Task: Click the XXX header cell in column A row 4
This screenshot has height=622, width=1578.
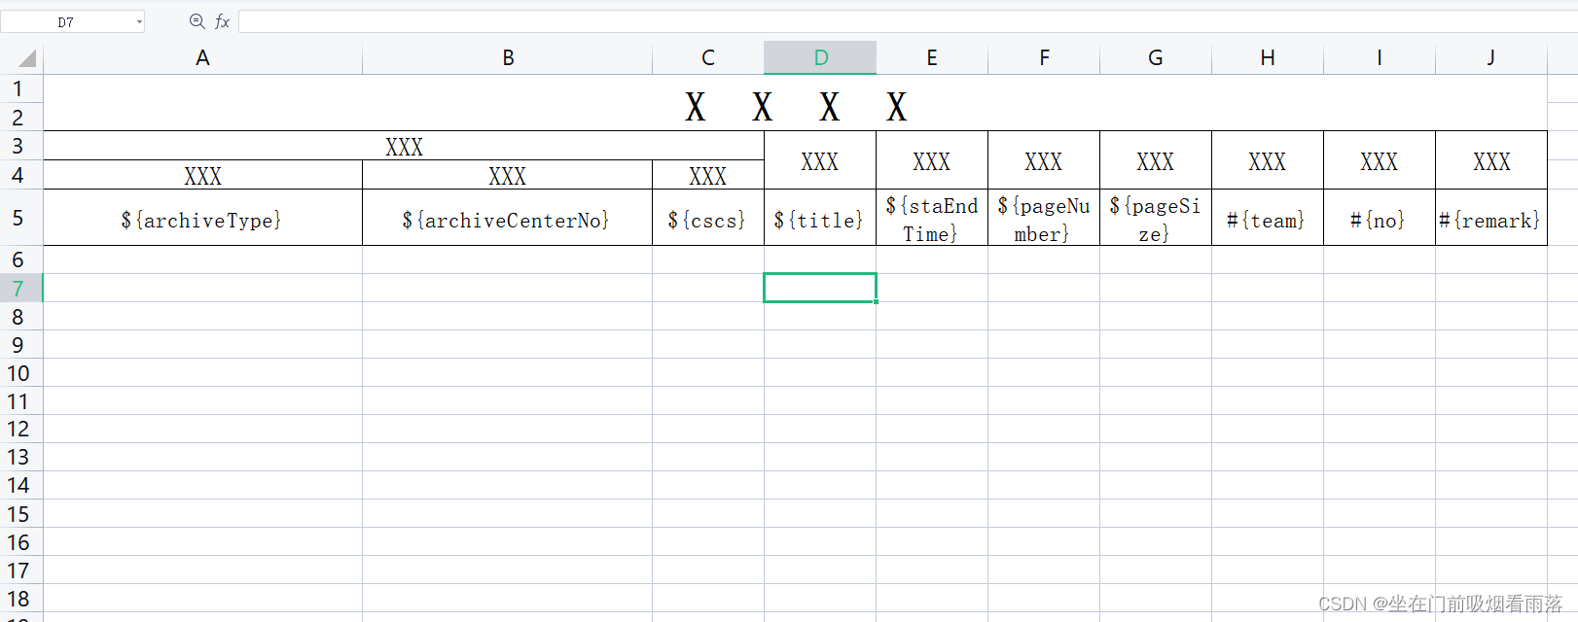Action: tap(202, 175)
